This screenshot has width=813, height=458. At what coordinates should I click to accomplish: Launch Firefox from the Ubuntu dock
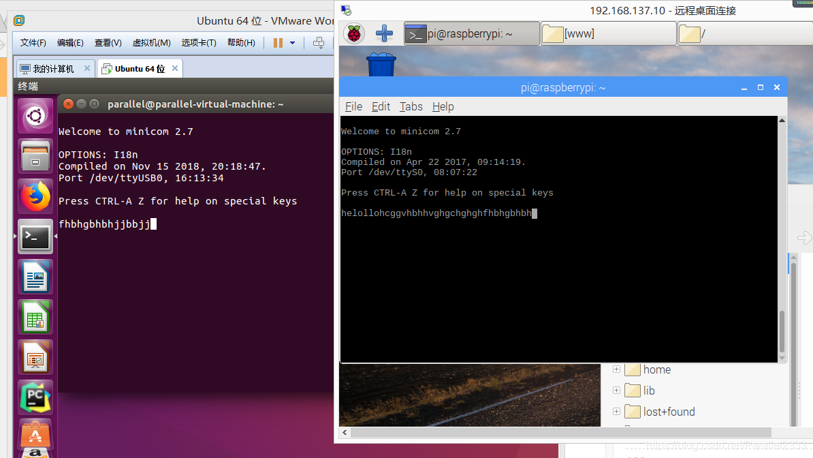pos(35,196)
